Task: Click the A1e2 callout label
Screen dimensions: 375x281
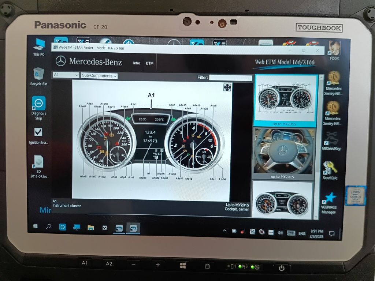Action: tap(172, 105)
